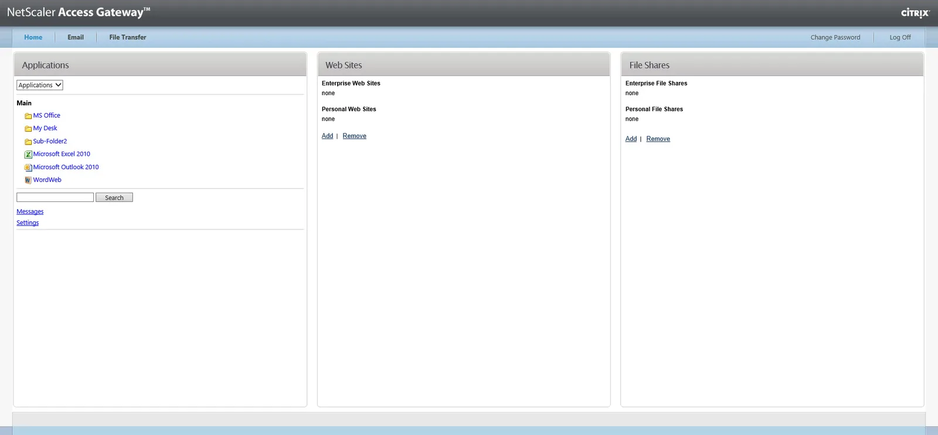Click the MS Office folder icon
Screen dimensions: 938x435
pos(28,116)
